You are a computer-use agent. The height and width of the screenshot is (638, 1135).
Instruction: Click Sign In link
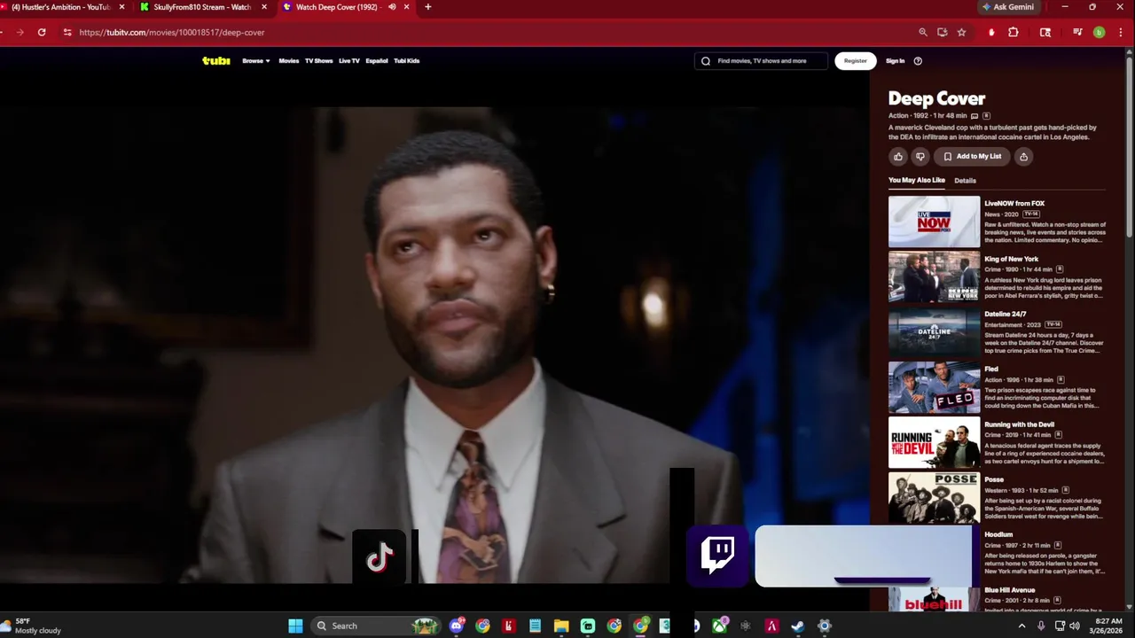(896, 61)
